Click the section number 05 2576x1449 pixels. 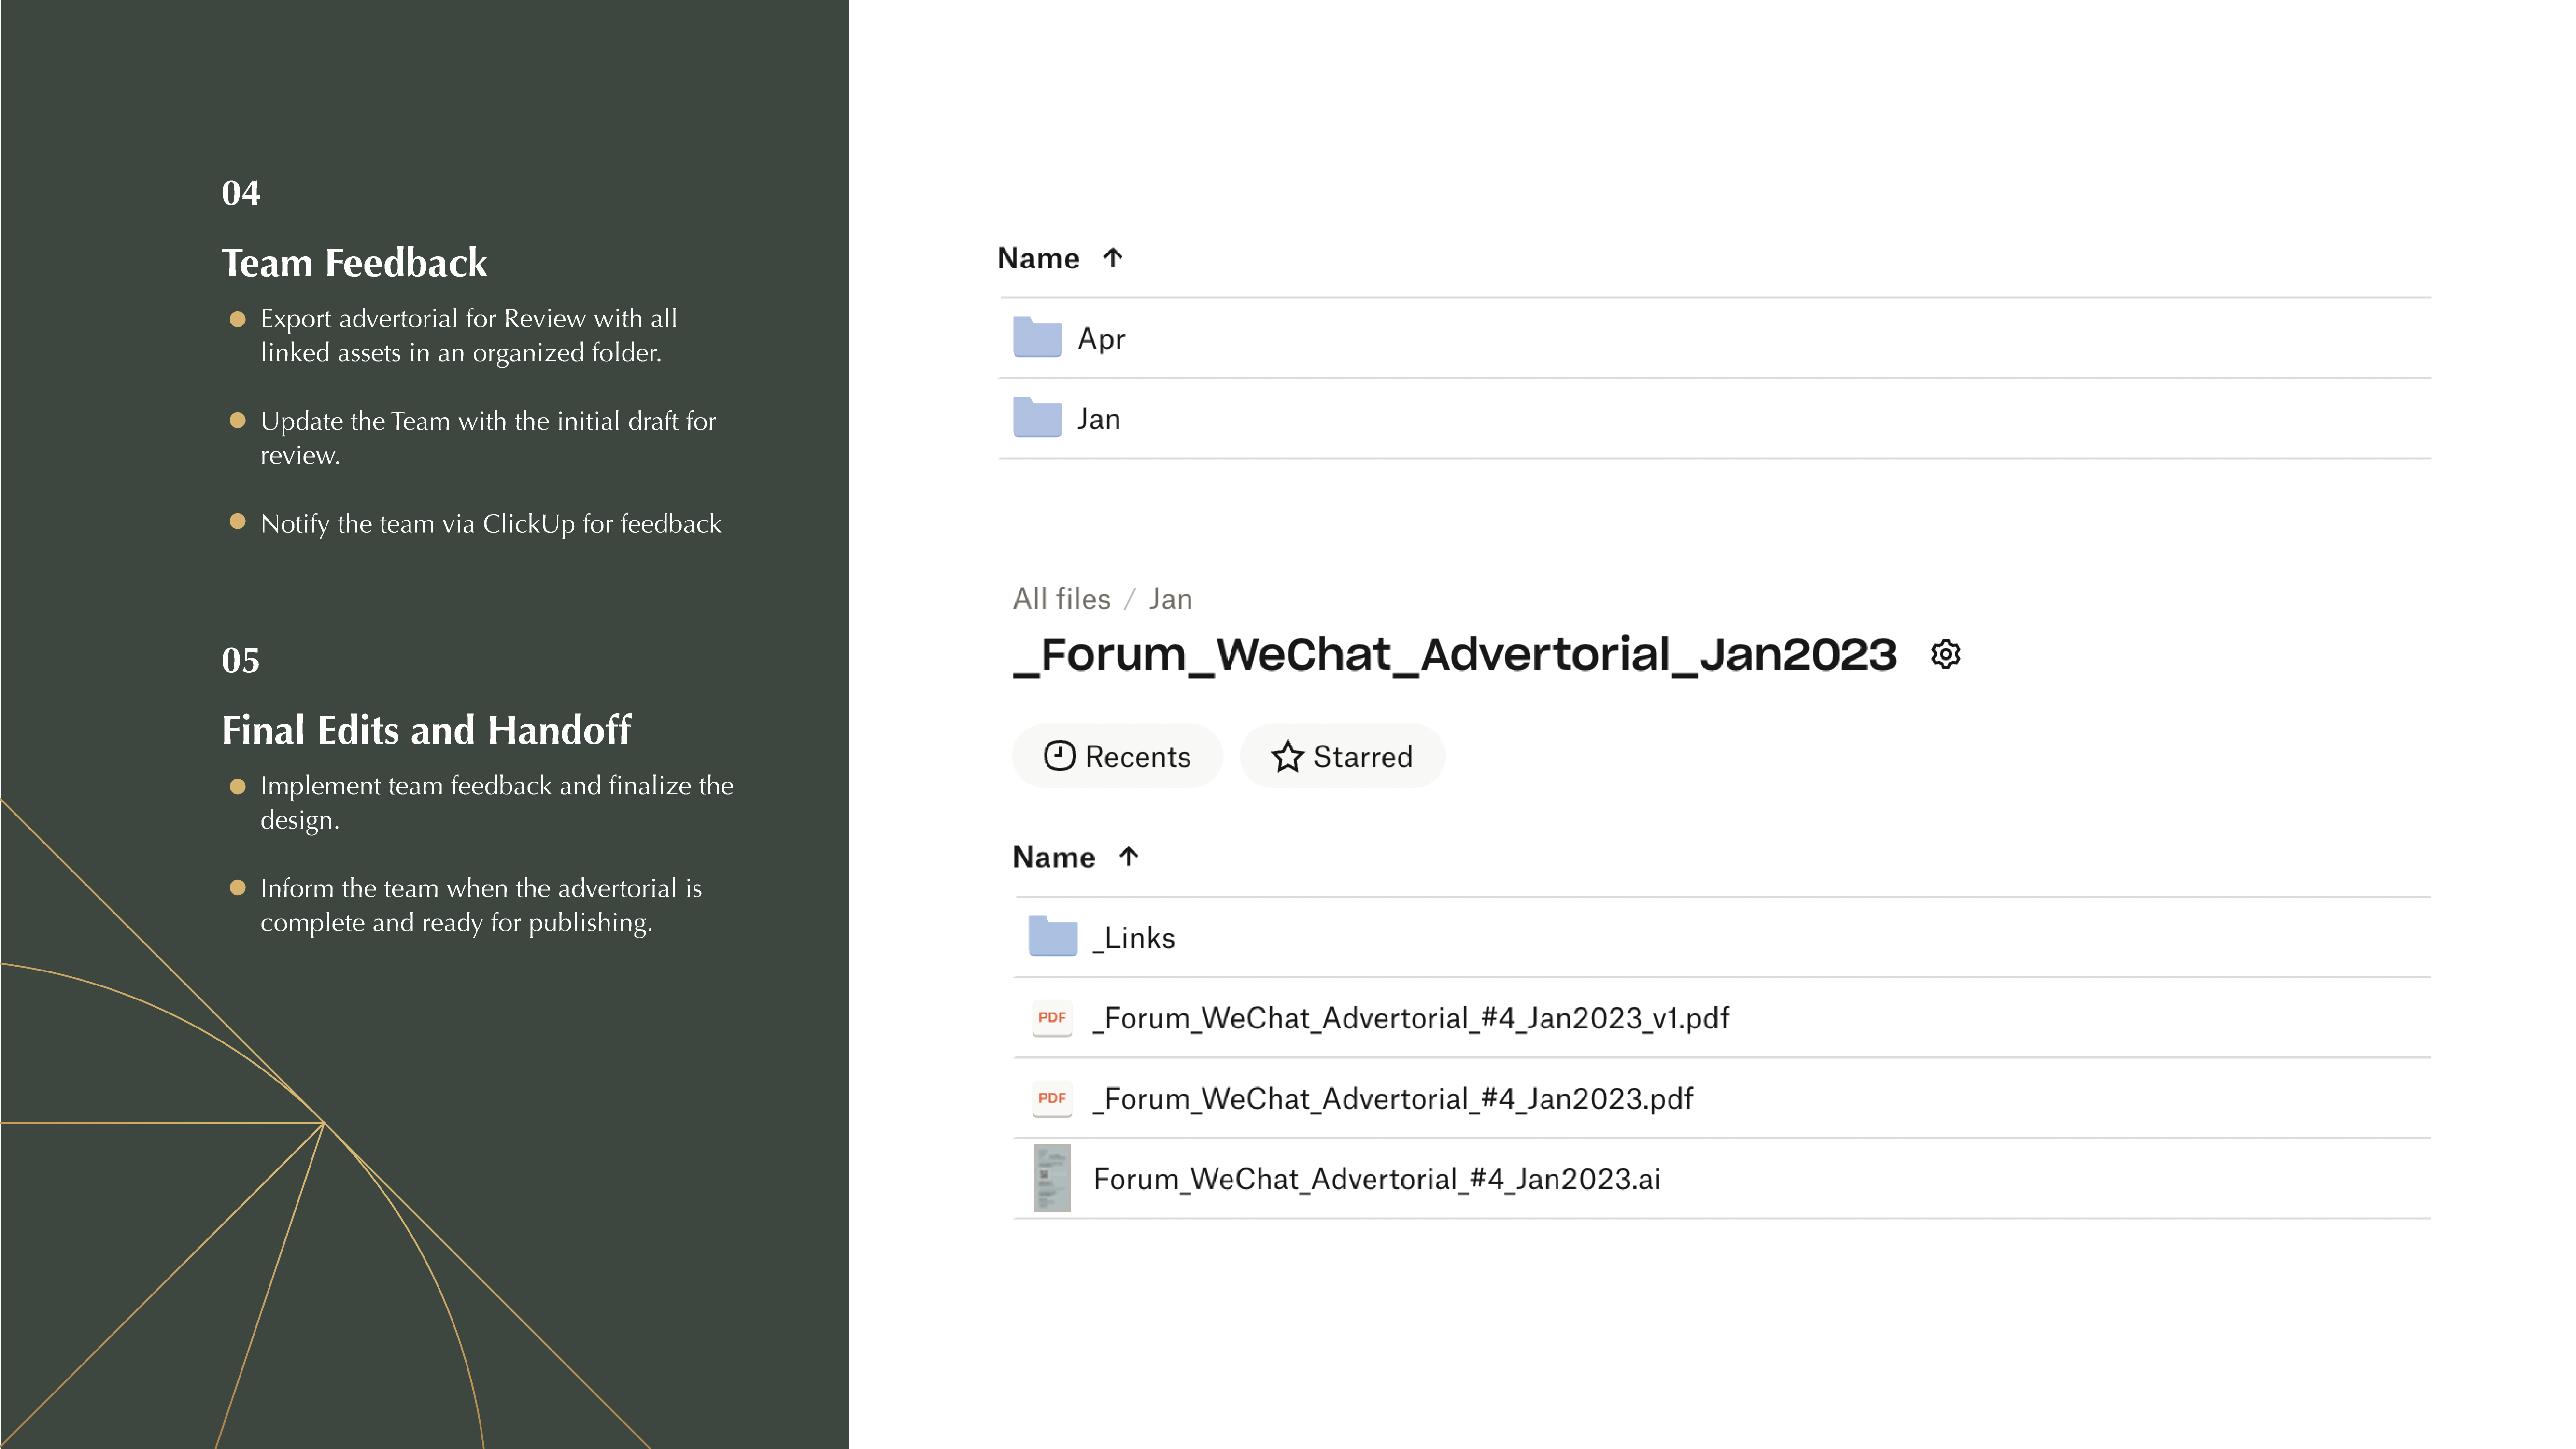point(240,660)
